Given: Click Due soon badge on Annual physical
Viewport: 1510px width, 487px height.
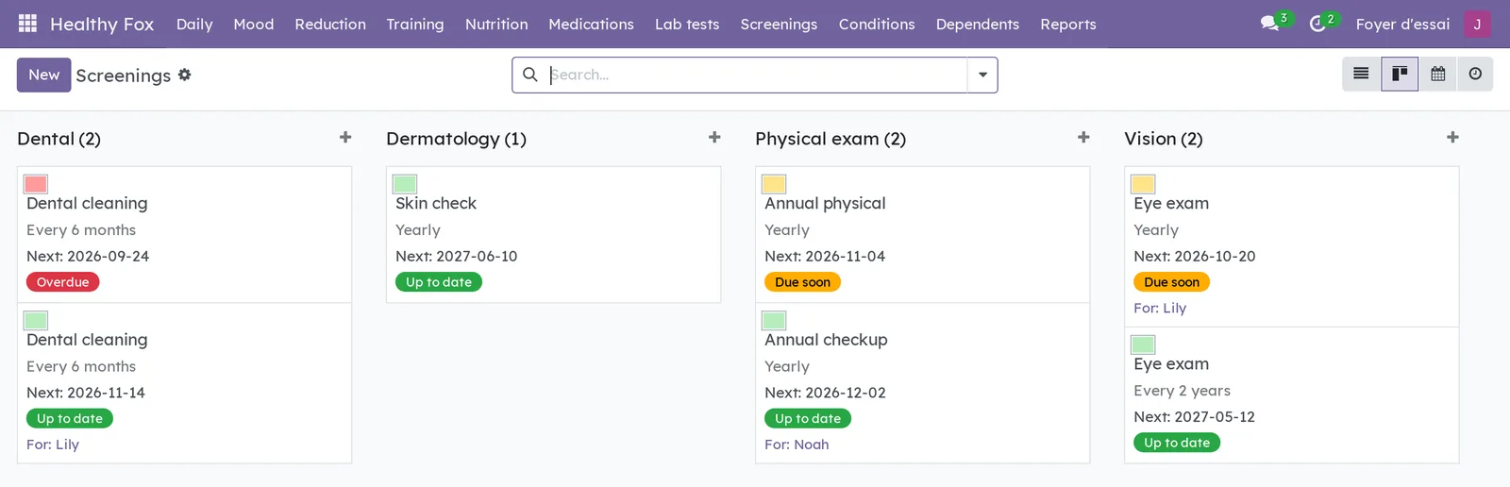Looking at the screenshot, I should (803, 282).
